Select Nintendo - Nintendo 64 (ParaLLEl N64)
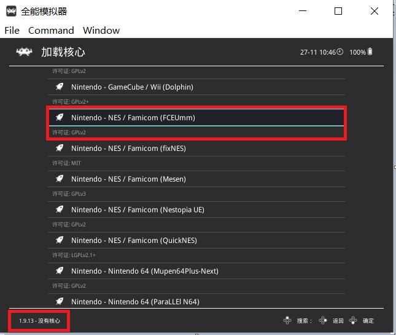 [196, 301]
